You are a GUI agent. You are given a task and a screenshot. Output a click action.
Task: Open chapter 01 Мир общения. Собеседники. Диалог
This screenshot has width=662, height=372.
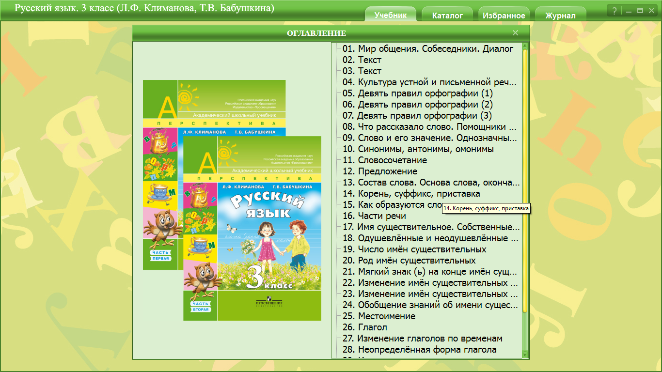[x=428, y=48]
